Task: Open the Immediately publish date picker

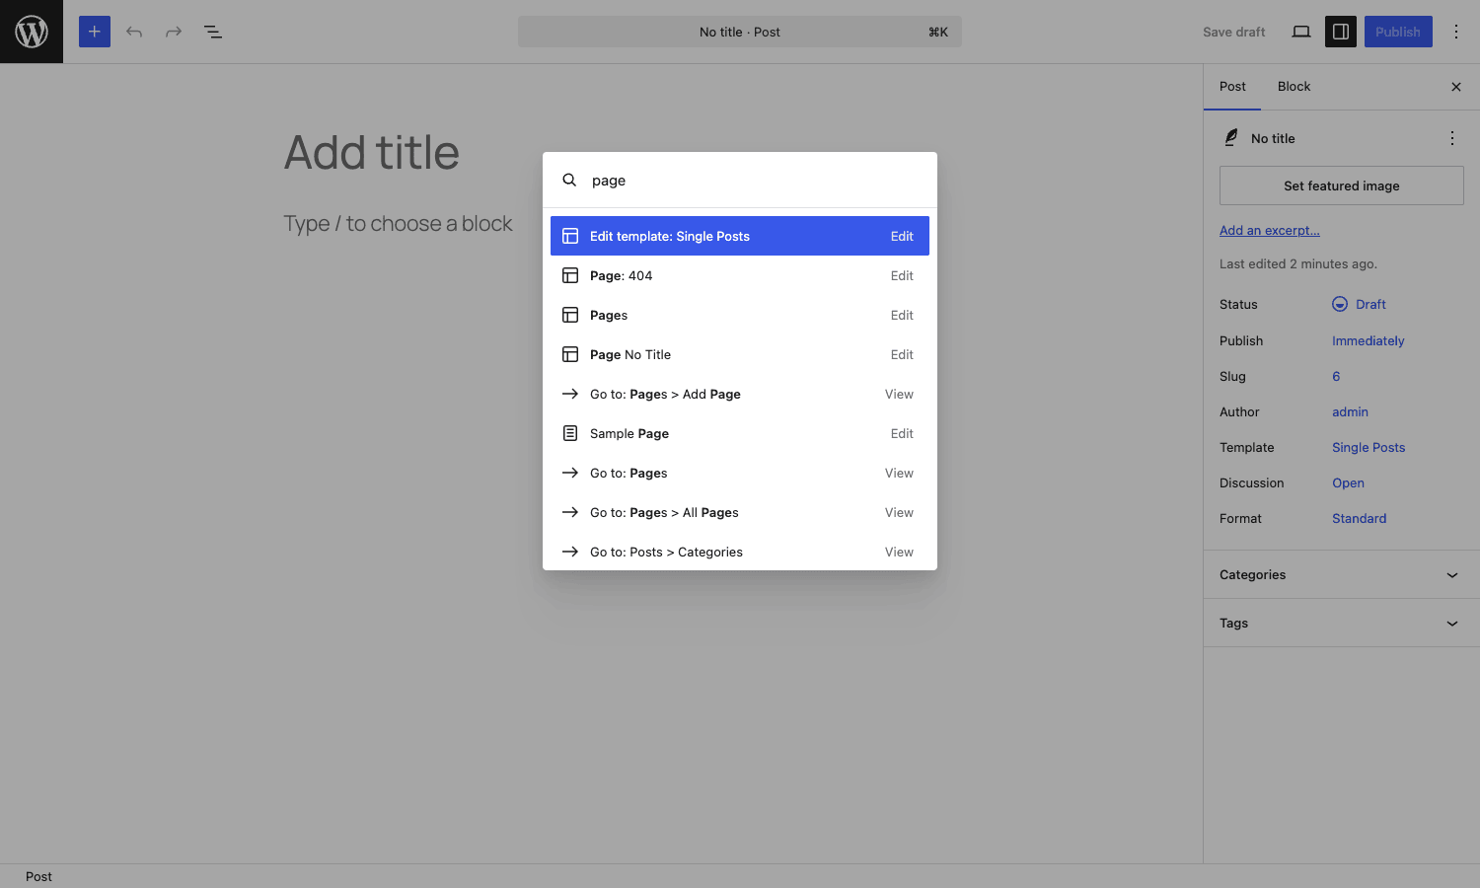Action: [1368, 340]
